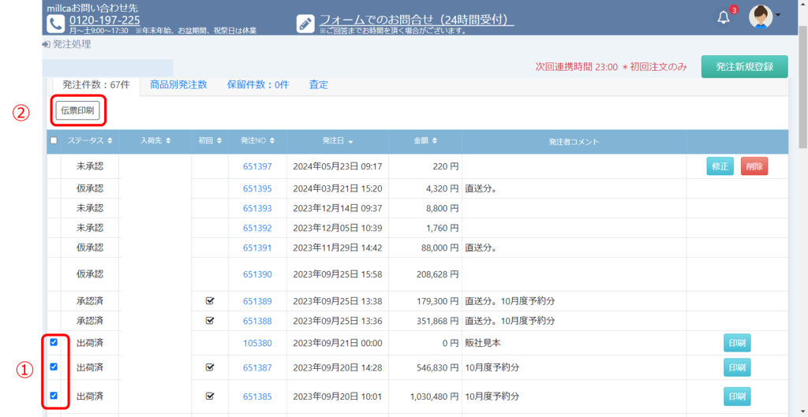Toggle the select-all checkbox in table header

(x=54, y=141)
